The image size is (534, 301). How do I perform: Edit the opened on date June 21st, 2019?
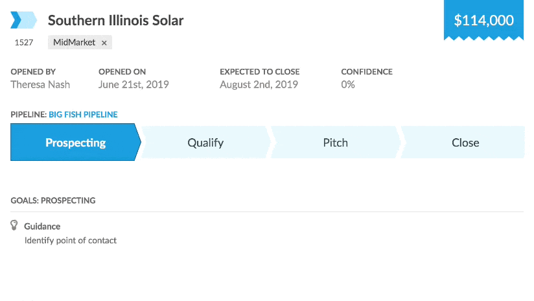133,84
